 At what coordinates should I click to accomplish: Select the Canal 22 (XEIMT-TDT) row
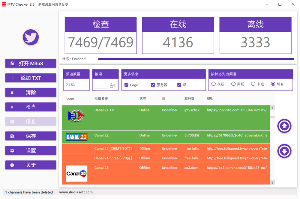166,149
